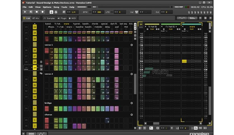Collapse the verse 1 section
This screenshot has height=135, width=234.
pyautogui.click(x=132, y=45)
